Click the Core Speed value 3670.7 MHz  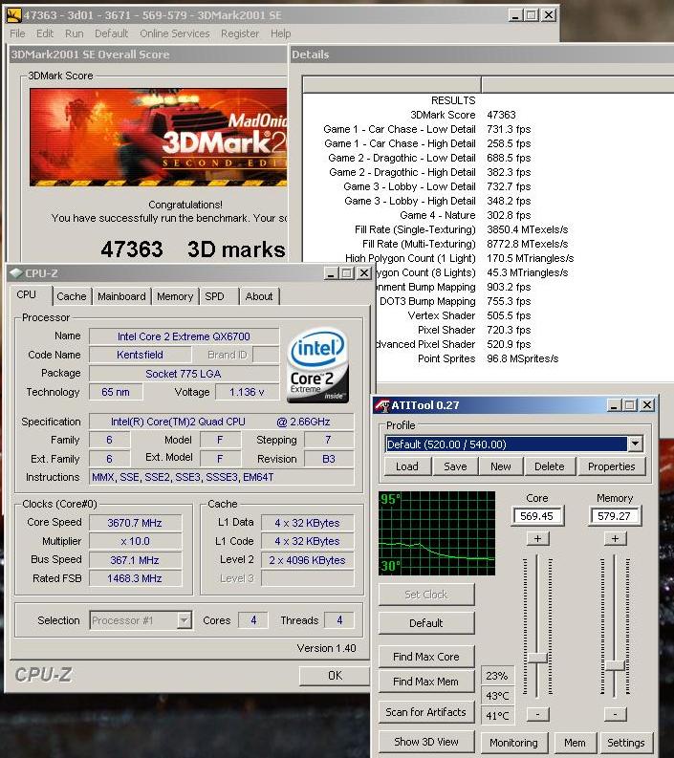[135, 523]
